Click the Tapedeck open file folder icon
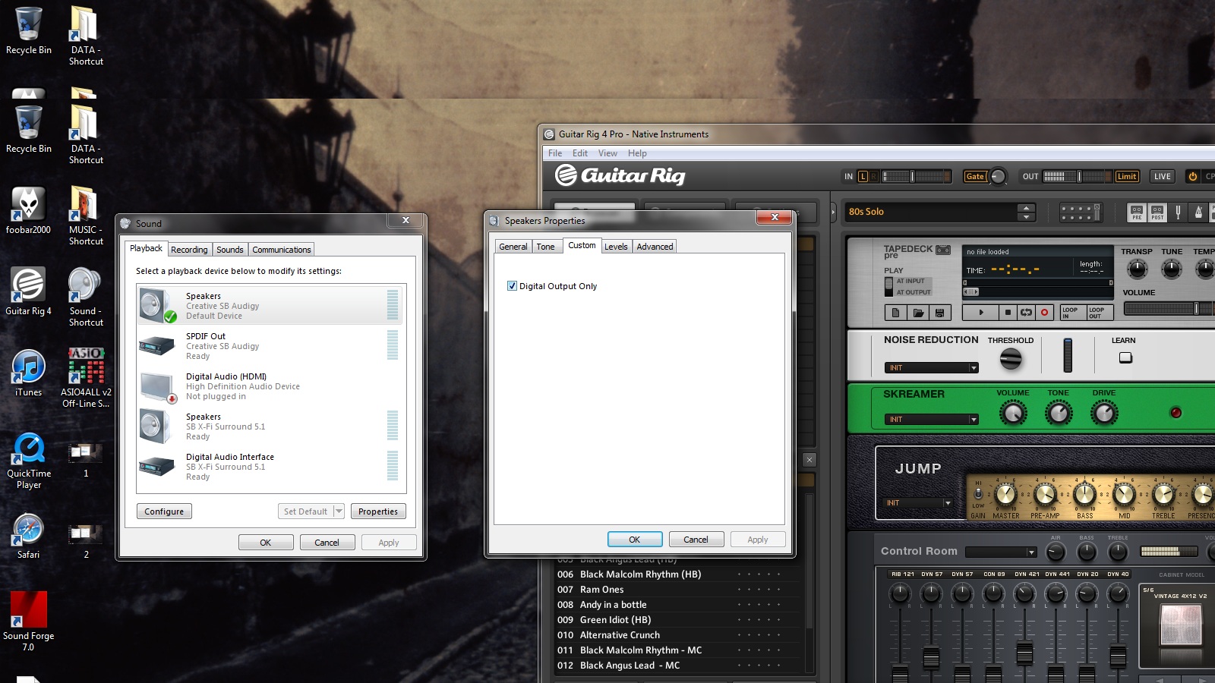This screenshot has height=683, width=1215. pos(918,312)
